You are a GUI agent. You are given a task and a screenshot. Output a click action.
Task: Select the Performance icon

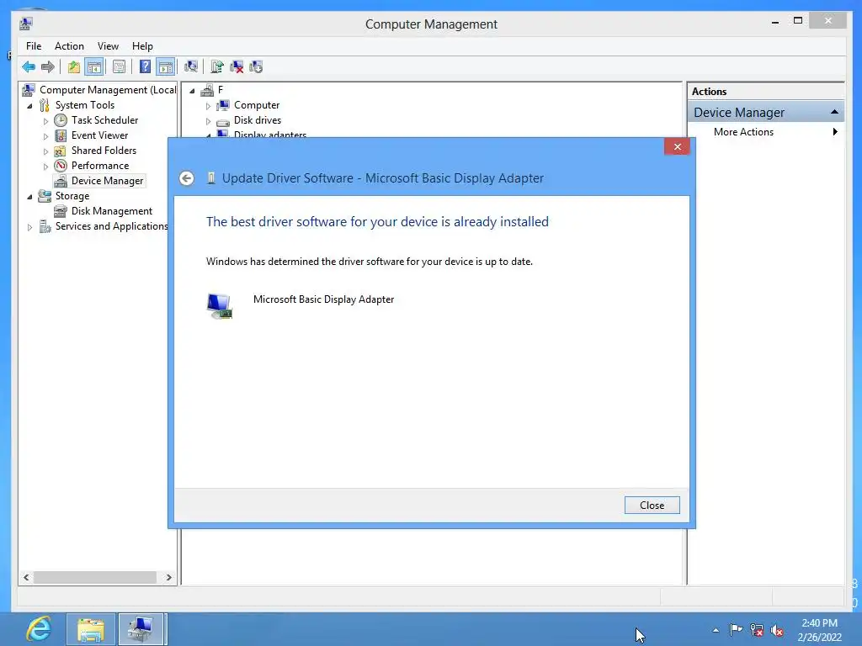pyautogui.click(x=61, y=166)
